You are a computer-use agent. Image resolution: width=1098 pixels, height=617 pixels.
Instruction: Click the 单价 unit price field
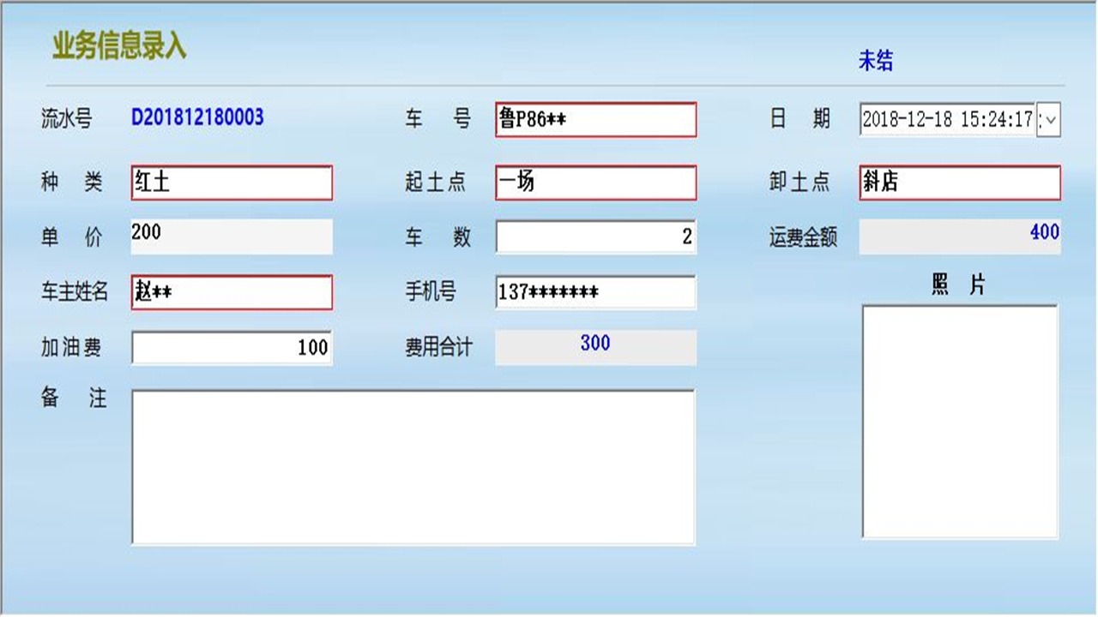click(232, 237)
